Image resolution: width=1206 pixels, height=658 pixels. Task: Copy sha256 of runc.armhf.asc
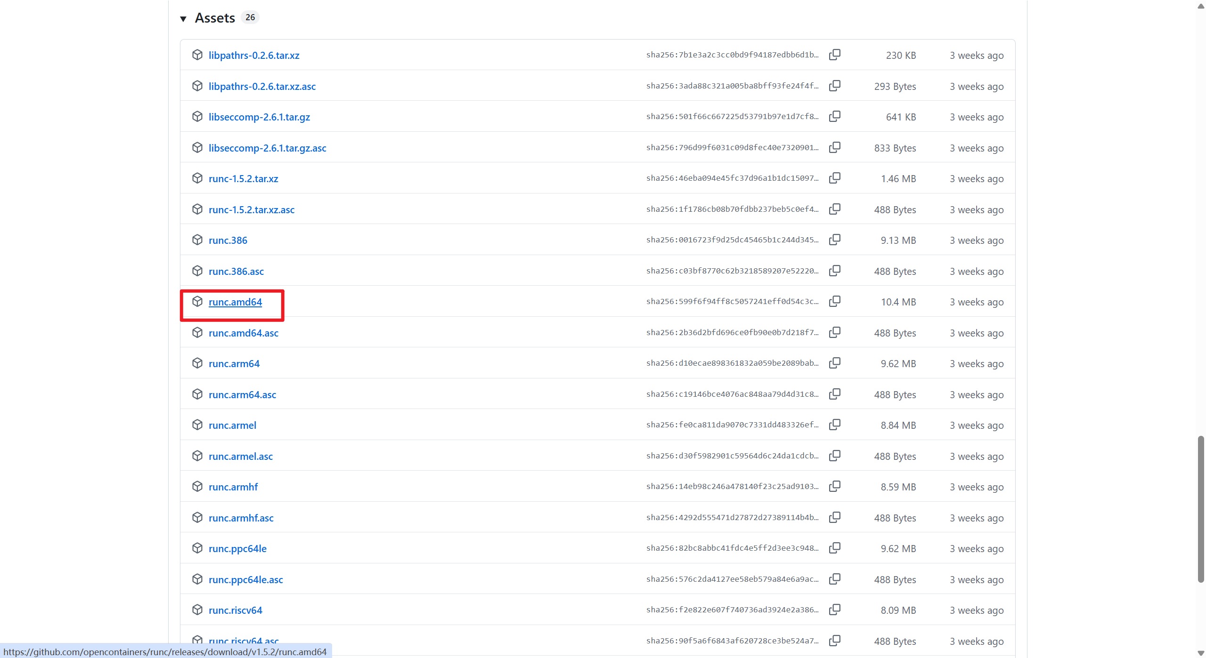tap(834, 517)
